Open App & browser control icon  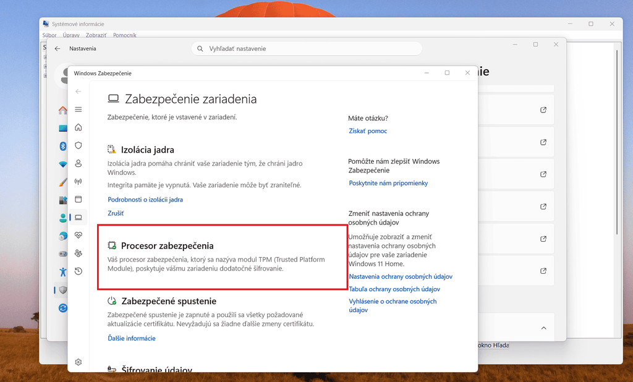(79, 199)
